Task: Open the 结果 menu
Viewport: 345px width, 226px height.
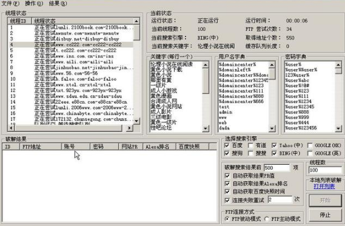Action: (58, 4)
